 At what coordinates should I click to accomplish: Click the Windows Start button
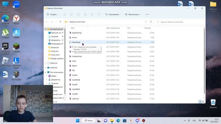click(78, 121)
